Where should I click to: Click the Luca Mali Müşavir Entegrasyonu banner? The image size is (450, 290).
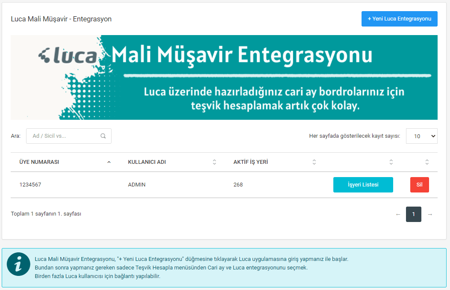coord(224,77)
